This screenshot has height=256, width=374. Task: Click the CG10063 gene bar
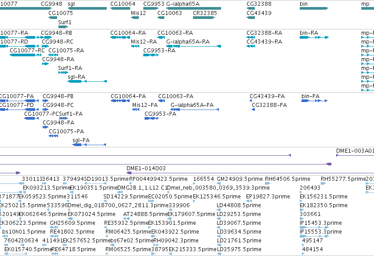coord(161,18)
